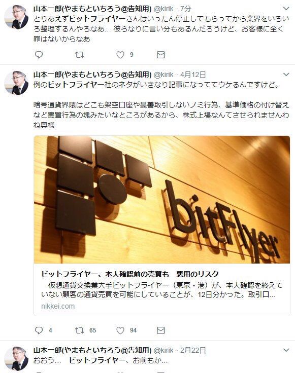Reply to the 4月12日 tweet with 4 replies
Image resolution: width=295 pixels, height=373 pixels.
pyautogui.click(x=39, y=330)
